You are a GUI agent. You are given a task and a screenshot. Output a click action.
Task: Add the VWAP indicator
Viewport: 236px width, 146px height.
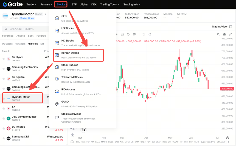point(175,142)
